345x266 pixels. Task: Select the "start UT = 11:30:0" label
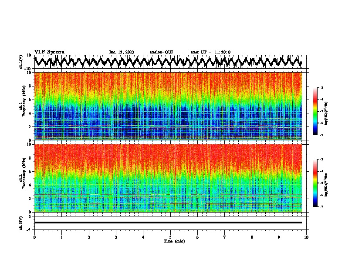(210, 52)
